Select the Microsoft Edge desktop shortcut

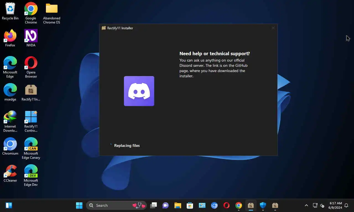(10, 67)
